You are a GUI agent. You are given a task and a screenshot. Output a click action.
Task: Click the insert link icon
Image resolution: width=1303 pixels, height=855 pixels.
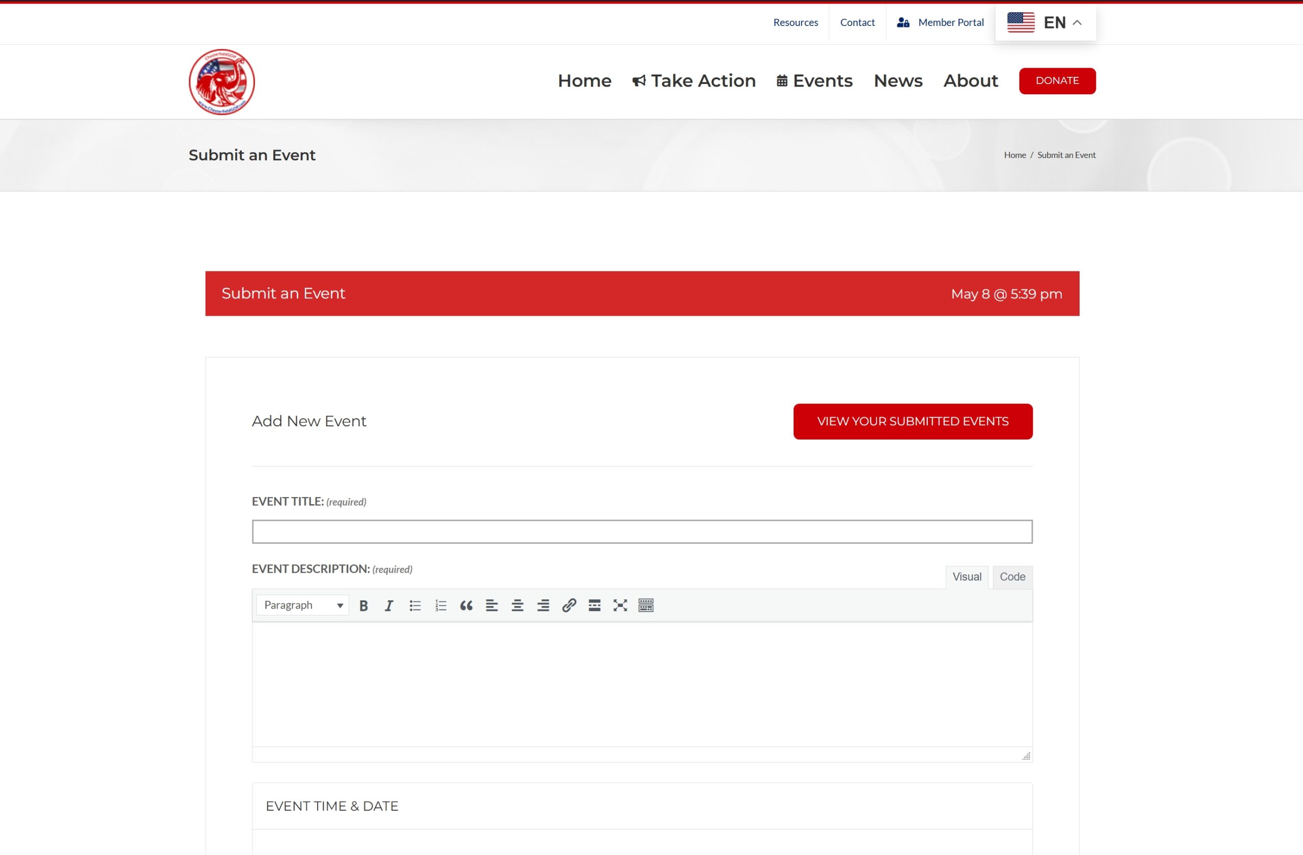click(569, 605)
